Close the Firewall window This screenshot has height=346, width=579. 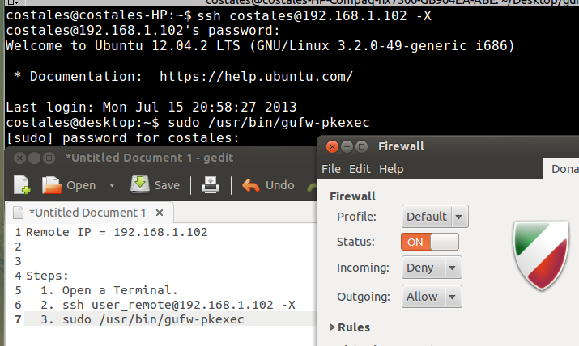332,146
